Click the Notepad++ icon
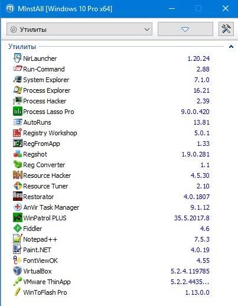 click(x=18, y=239)
